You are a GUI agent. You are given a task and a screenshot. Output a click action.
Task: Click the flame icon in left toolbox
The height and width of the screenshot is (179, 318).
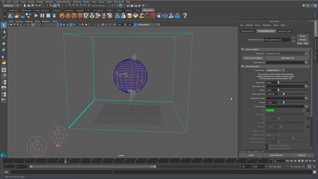pos(4,62)
